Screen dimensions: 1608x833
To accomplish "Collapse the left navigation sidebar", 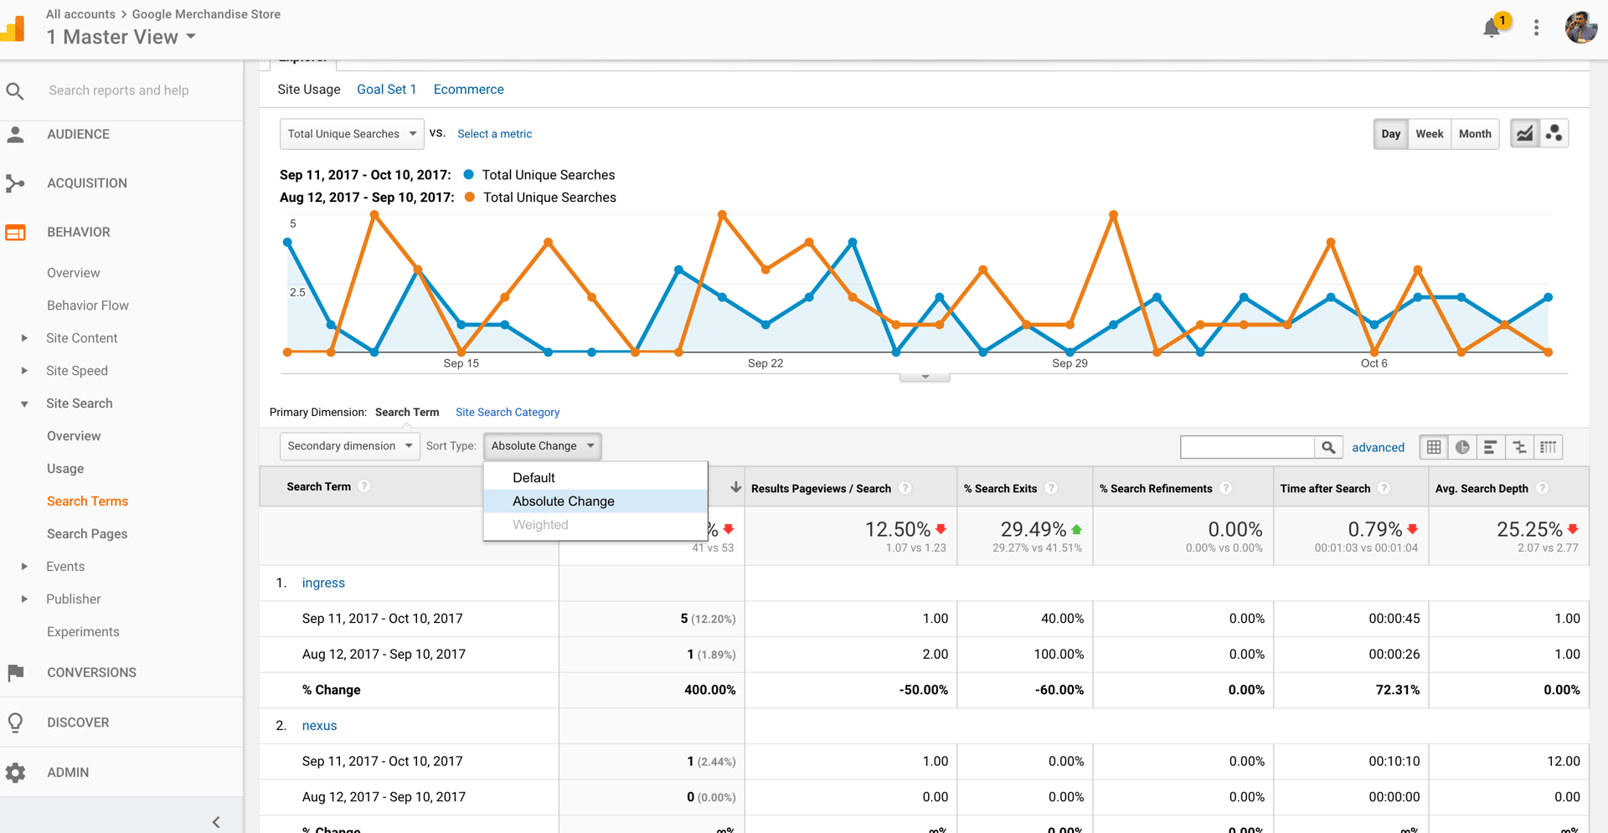I will [x=216, y=821].
